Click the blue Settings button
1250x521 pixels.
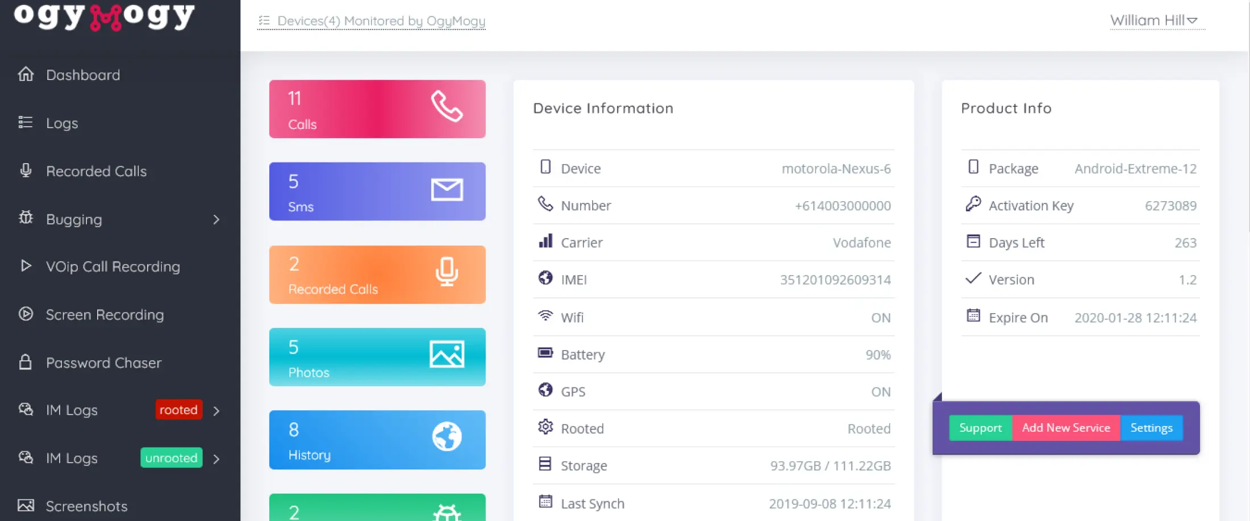1151,428
